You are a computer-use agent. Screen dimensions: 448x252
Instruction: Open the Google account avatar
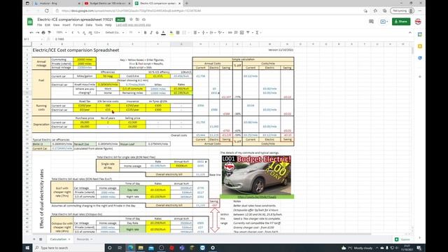418,22
